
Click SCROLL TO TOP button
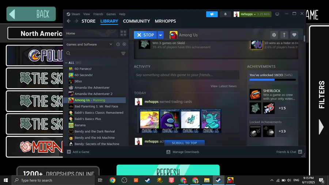[x=184, y=143]
